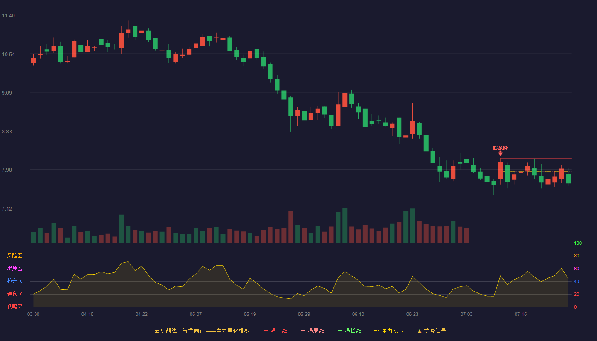
Task: Click the 03-30 date axis label
Action: coord(33,314)
